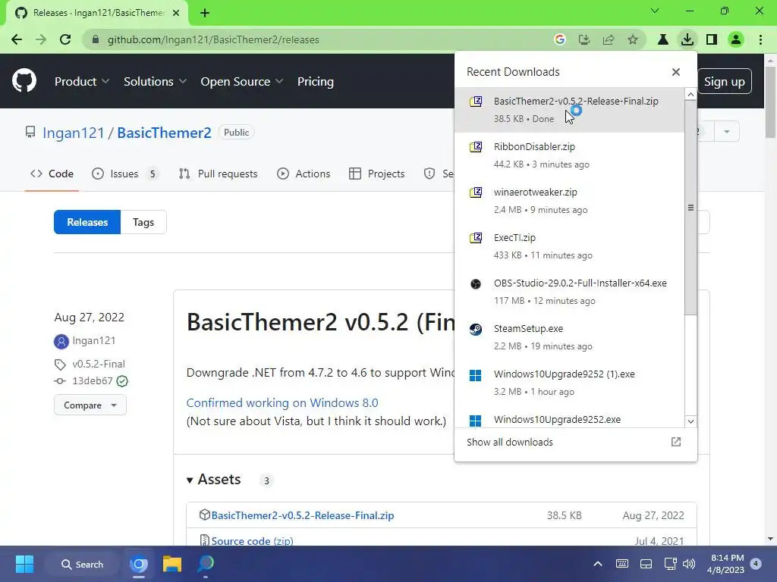Image resolution: width=777 pixels, height=582 pixels.
Task: Download Source code (zip)
Action: point(252,541)
